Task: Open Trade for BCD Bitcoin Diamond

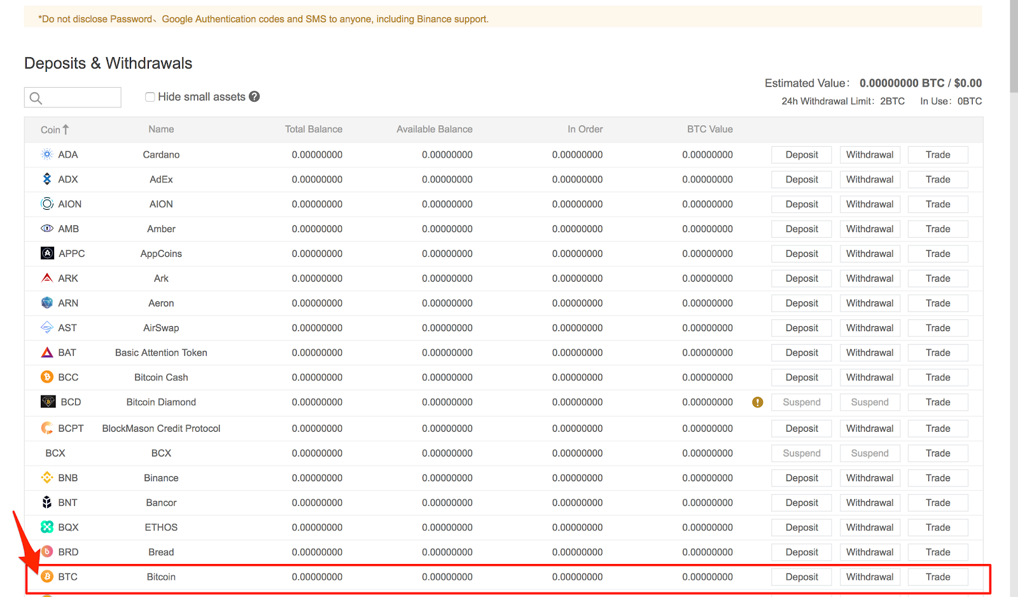Action: click(x=938, y=402)
